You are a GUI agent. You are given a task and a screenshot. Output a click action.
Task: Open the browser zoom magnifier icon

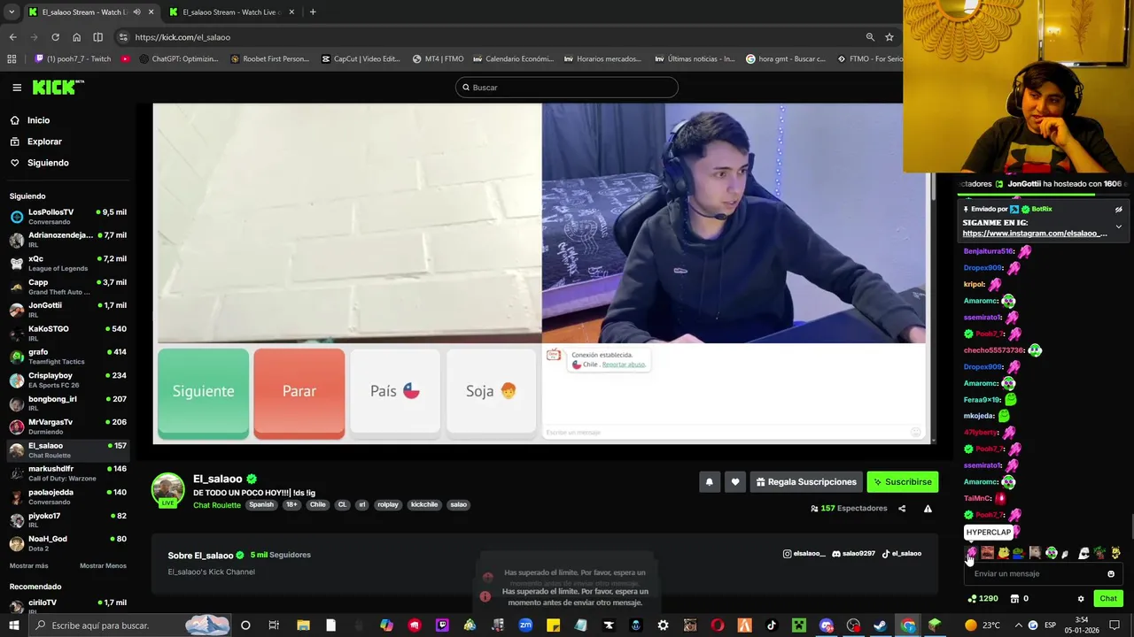click(870, 37)
